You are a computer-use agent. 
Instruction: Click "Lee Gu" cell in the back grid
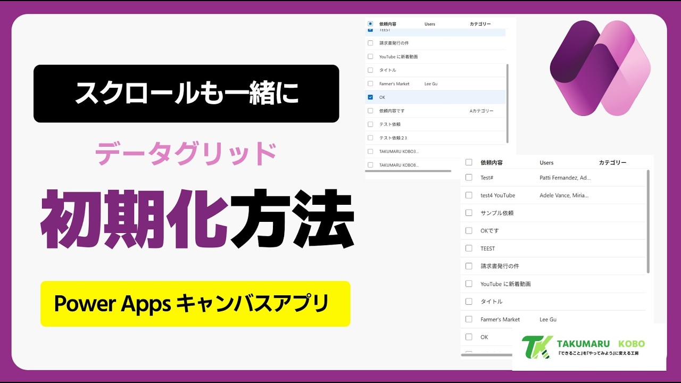[431, 84]
